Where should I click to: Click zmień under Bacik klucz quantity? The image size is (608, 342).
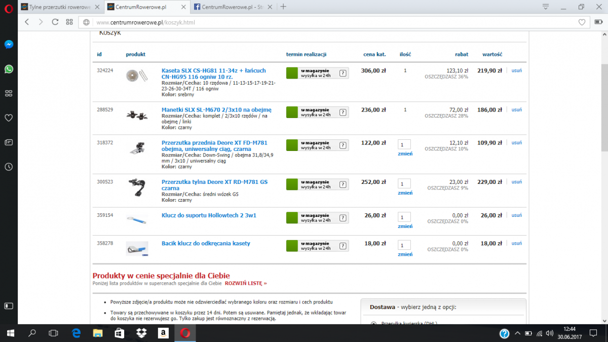click(405, 254)
